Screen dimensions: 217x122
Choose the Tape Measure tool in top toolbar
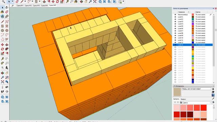[x=67, y=1]
